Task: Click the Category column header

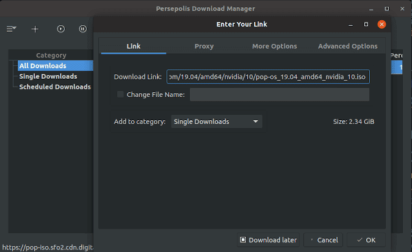Action: tap(51, 55)
